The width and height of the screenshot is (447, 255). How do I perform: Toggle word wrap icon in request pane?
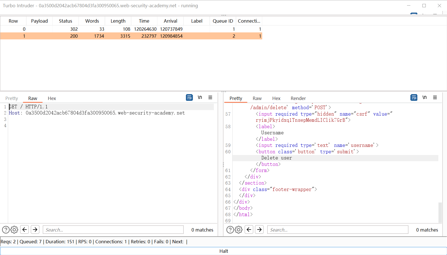click(189, 97)
